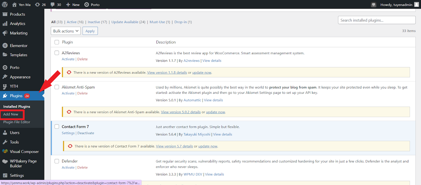Click the Tools wrench icon

tap(5, 142)
